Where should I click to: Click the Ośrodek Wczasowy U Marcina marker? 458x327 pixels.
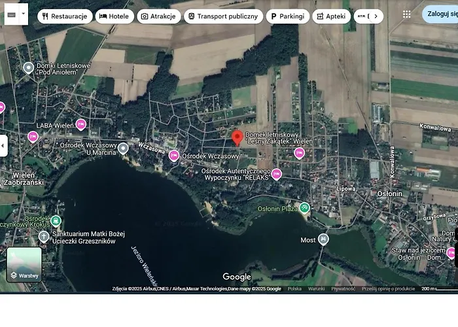click(x=123, y=148)
